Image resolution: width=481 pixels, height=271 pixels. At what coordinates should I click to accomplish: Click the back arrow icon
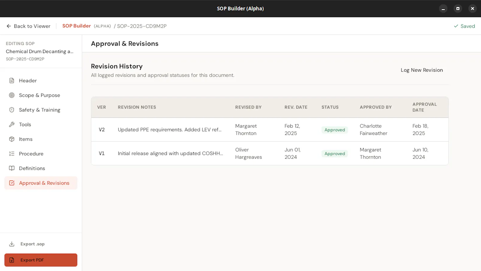point(9,26)
